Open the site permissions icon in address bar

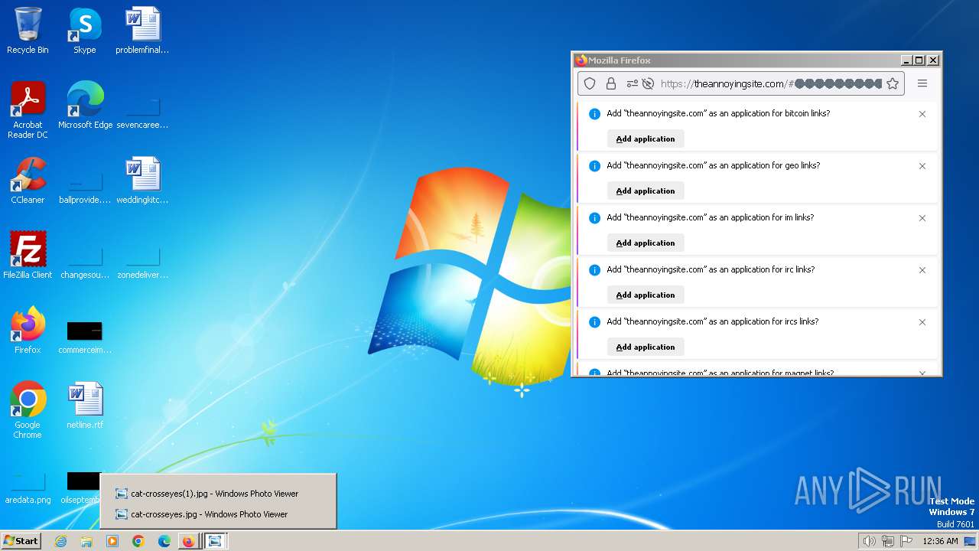pyautogui.click(x=632, y=83)
